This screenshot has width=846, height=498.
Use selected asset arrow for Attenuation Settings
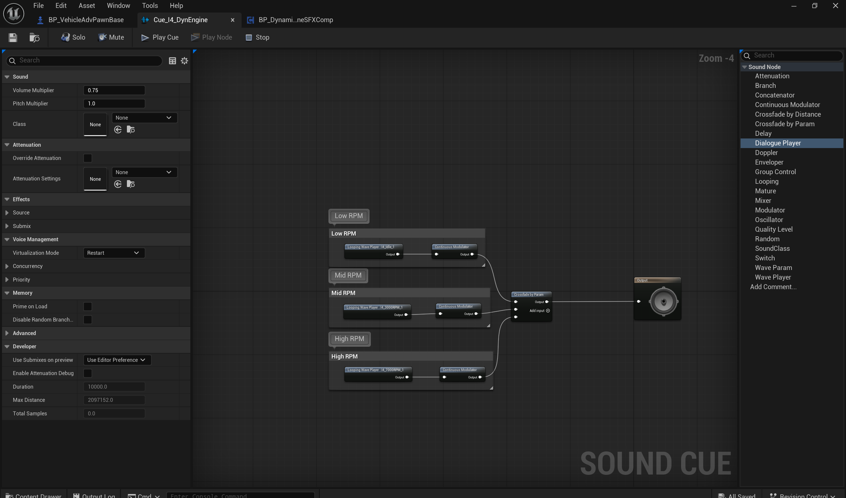click(118, 184)
